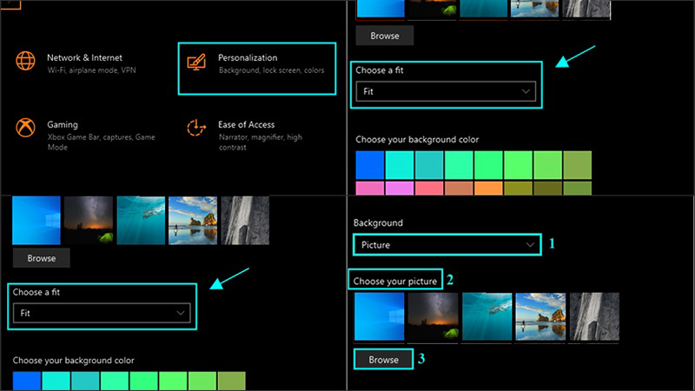This screenshot has width=695, height=391.
Task: Click Browse under the lower-left thumbnails
Action: (41, 258)
